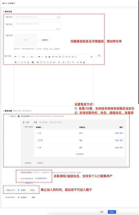Insert a video via the camera icon
Screen dimensions: 139x215
click(66, 57)
